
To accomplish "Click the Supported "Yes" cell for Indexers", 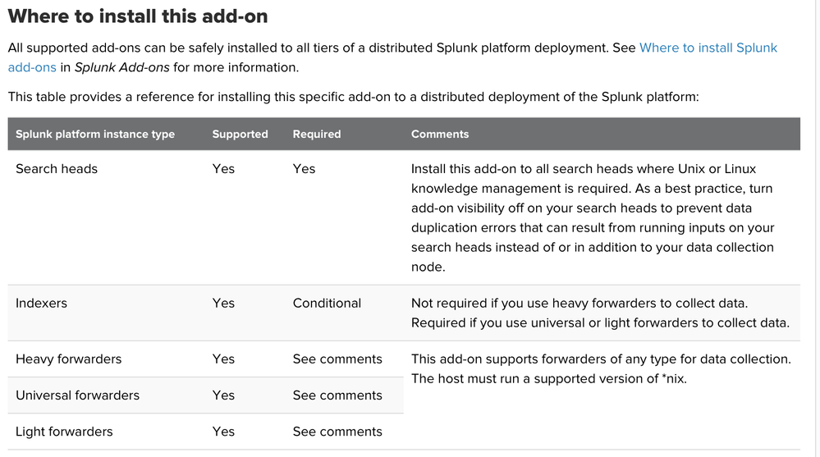I will [223, 303].
